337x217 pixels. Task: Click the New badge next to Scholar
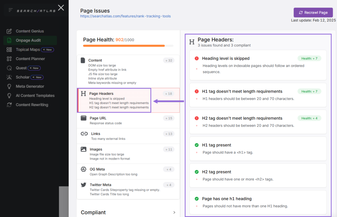[x=37, y=77]
